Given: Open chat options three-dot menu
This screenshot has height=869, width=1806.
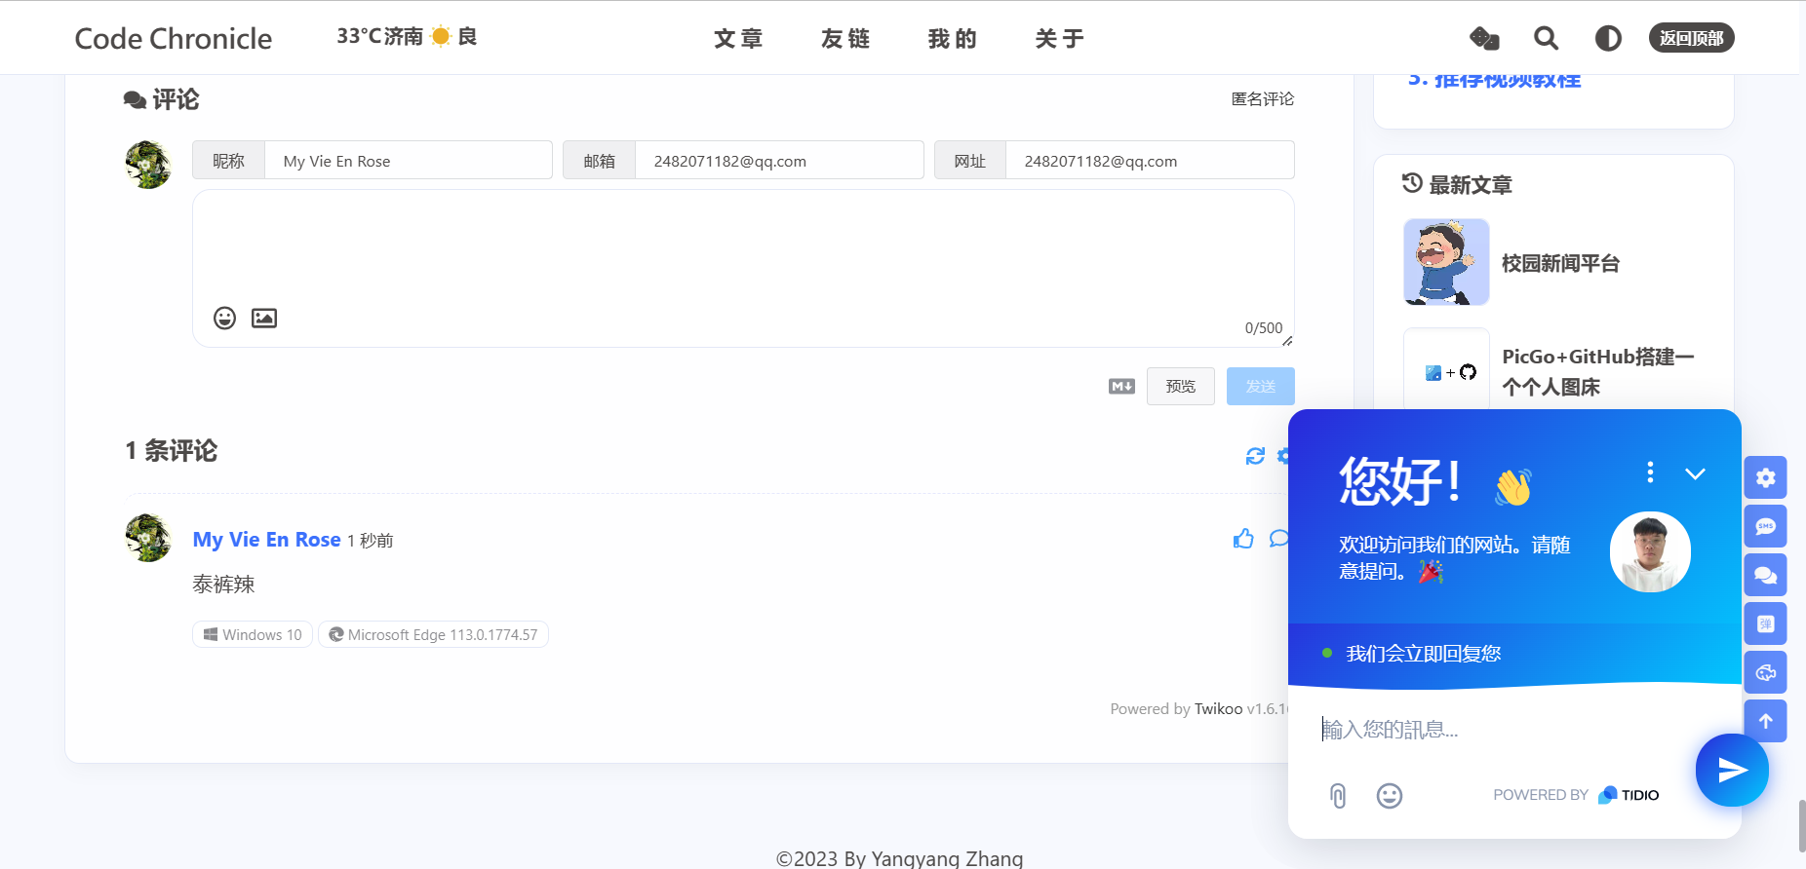Looking at the screenshot, I should (1650, 472).
